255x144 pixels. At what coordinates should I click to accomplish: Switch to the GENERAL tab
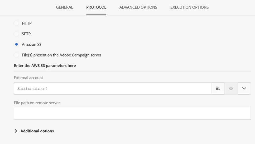point(65,7)
